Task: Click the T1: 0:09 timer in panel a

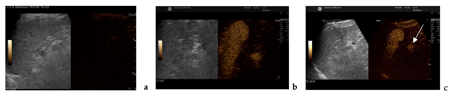Action: (11, 89)
